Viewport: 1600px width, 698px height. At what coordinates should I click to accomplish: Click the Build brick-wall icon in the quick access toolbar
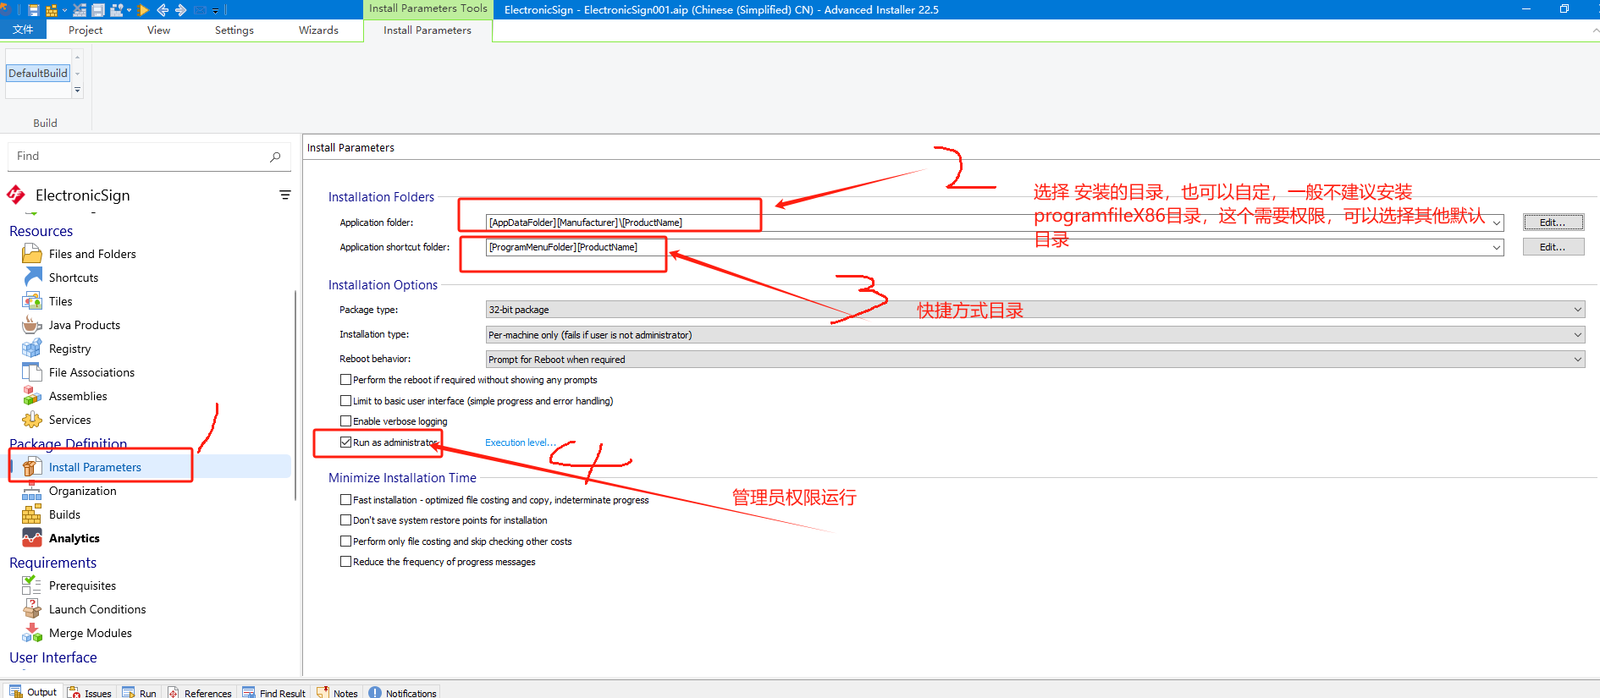coord(52,10)
